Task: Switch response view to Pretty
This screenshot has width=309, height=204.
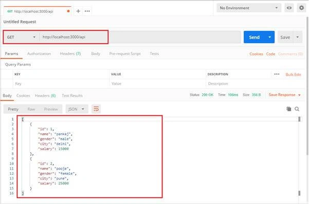Action: [x=13, y=109]
